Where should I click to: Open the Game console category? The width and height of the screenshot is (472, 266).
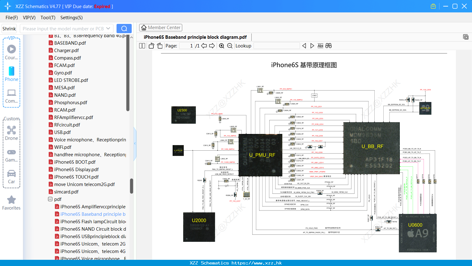(x=11, y=156)
